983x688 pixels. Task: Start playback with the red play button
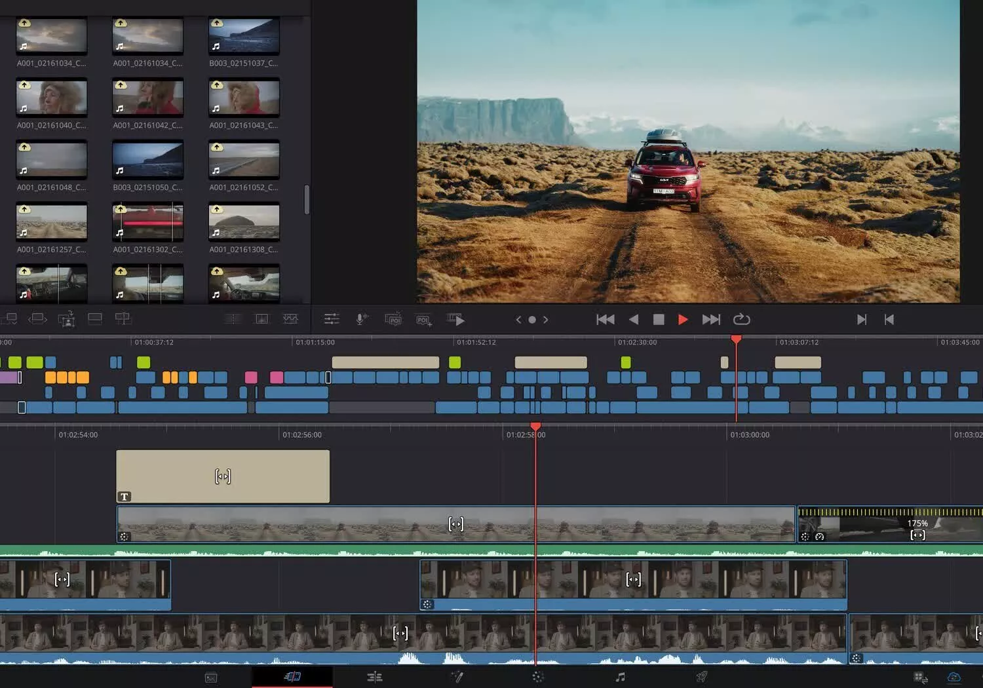pos(683,319)
